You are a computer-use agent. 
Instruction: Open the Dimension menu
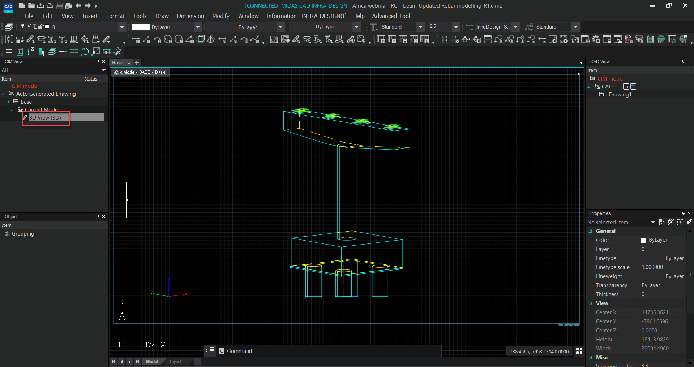coord(190,16)
